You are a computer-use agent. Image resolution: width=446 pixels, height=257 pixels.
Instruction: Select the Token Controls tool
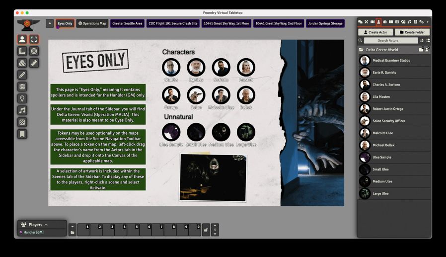[x=22, y=39]
